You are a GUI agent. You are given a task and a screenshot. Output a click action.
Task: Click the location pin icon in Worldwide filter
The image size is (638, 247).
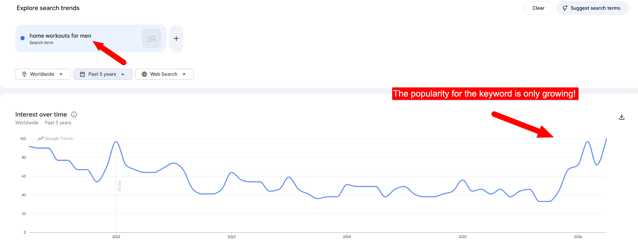pyautogui.click(x=24, y=74)
